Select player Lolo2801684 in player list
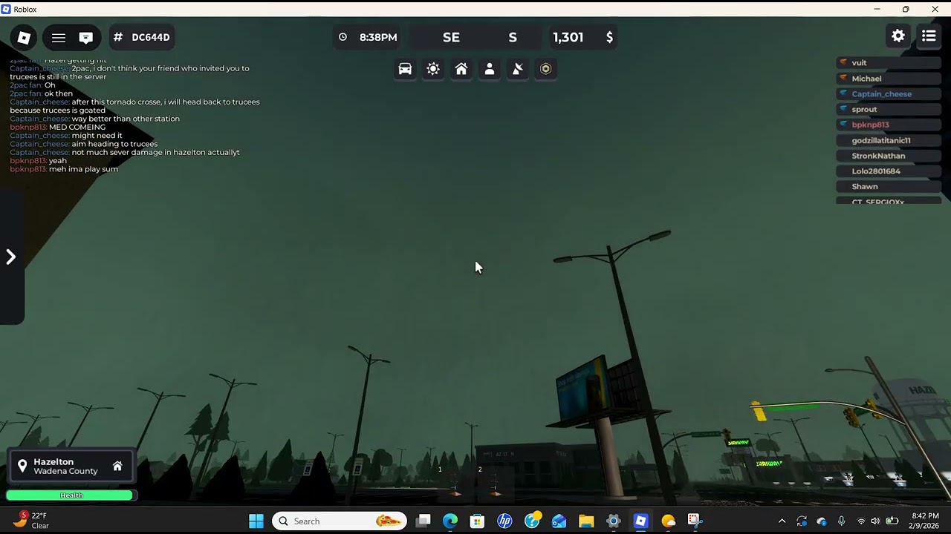This screenshot has height=534, width=951. tap(888, 171)
